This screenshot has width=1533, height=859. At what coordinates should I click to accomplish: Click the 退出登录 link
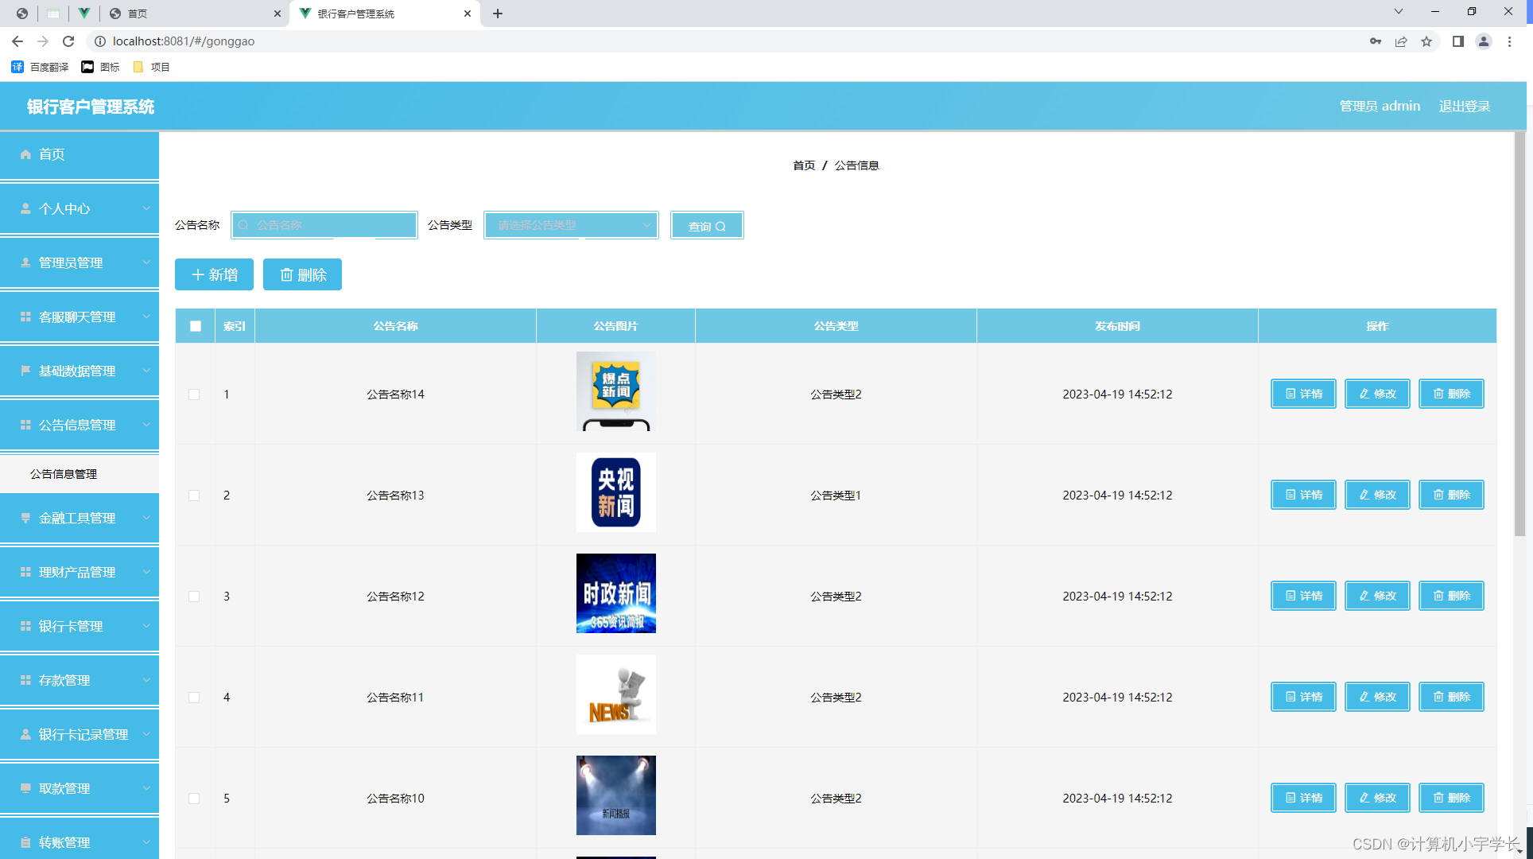tap(1464, 106)
